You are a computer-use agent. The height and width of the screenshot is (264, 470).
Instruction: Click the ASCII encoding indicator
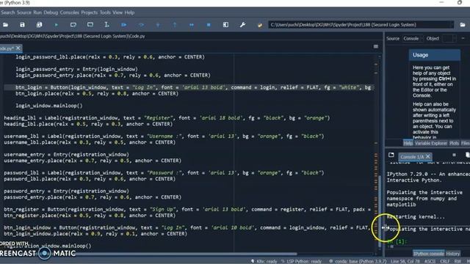coord(430,261)
